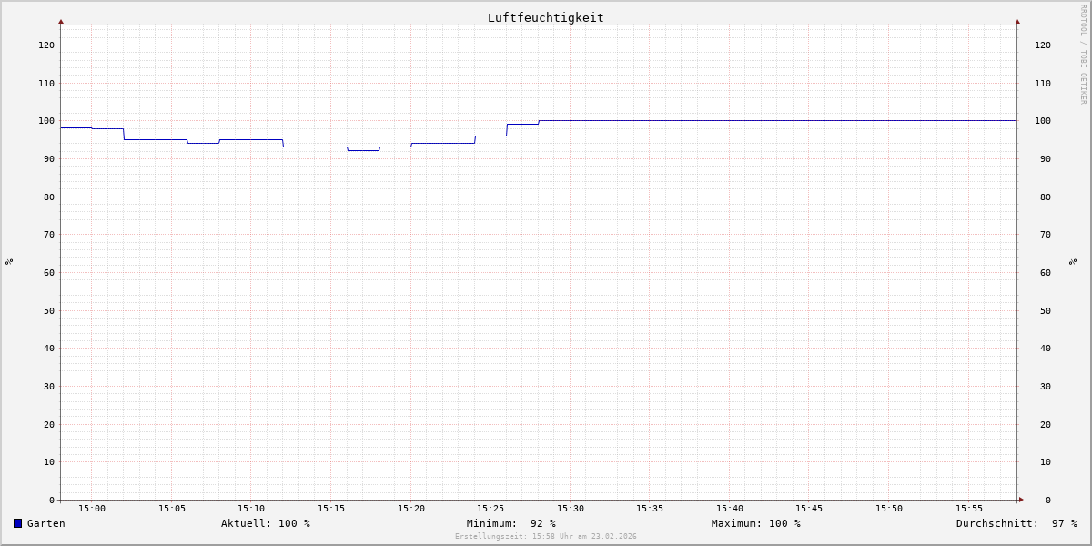Click the 10 label on the right axis
This screenshot has height=546, width=1092.
[x=1046, y=462]
